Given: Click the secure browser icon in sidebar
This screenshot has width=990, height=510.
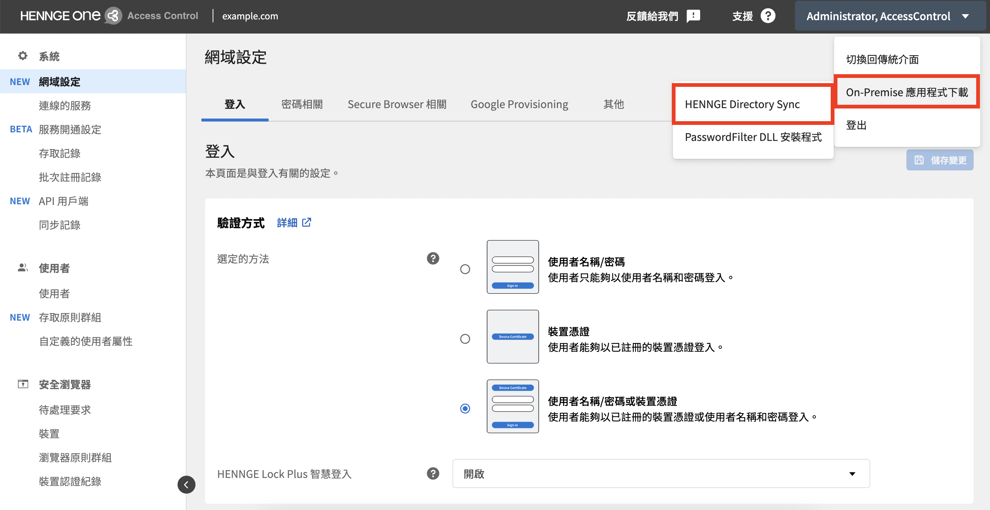Looking at the screenshot, I should 23,384.
